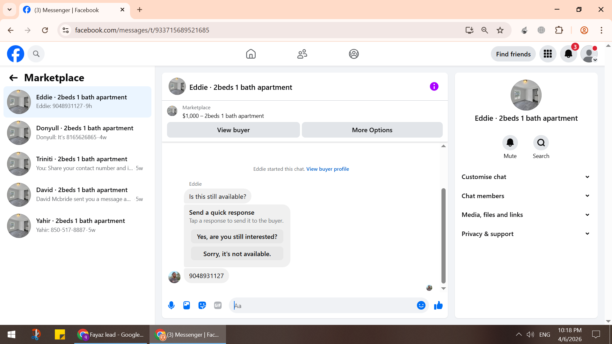Viewport: 612px width, 344px height.
Task: Choose a sticker icon
Action: pyautogui.click(x=202, y=305)
